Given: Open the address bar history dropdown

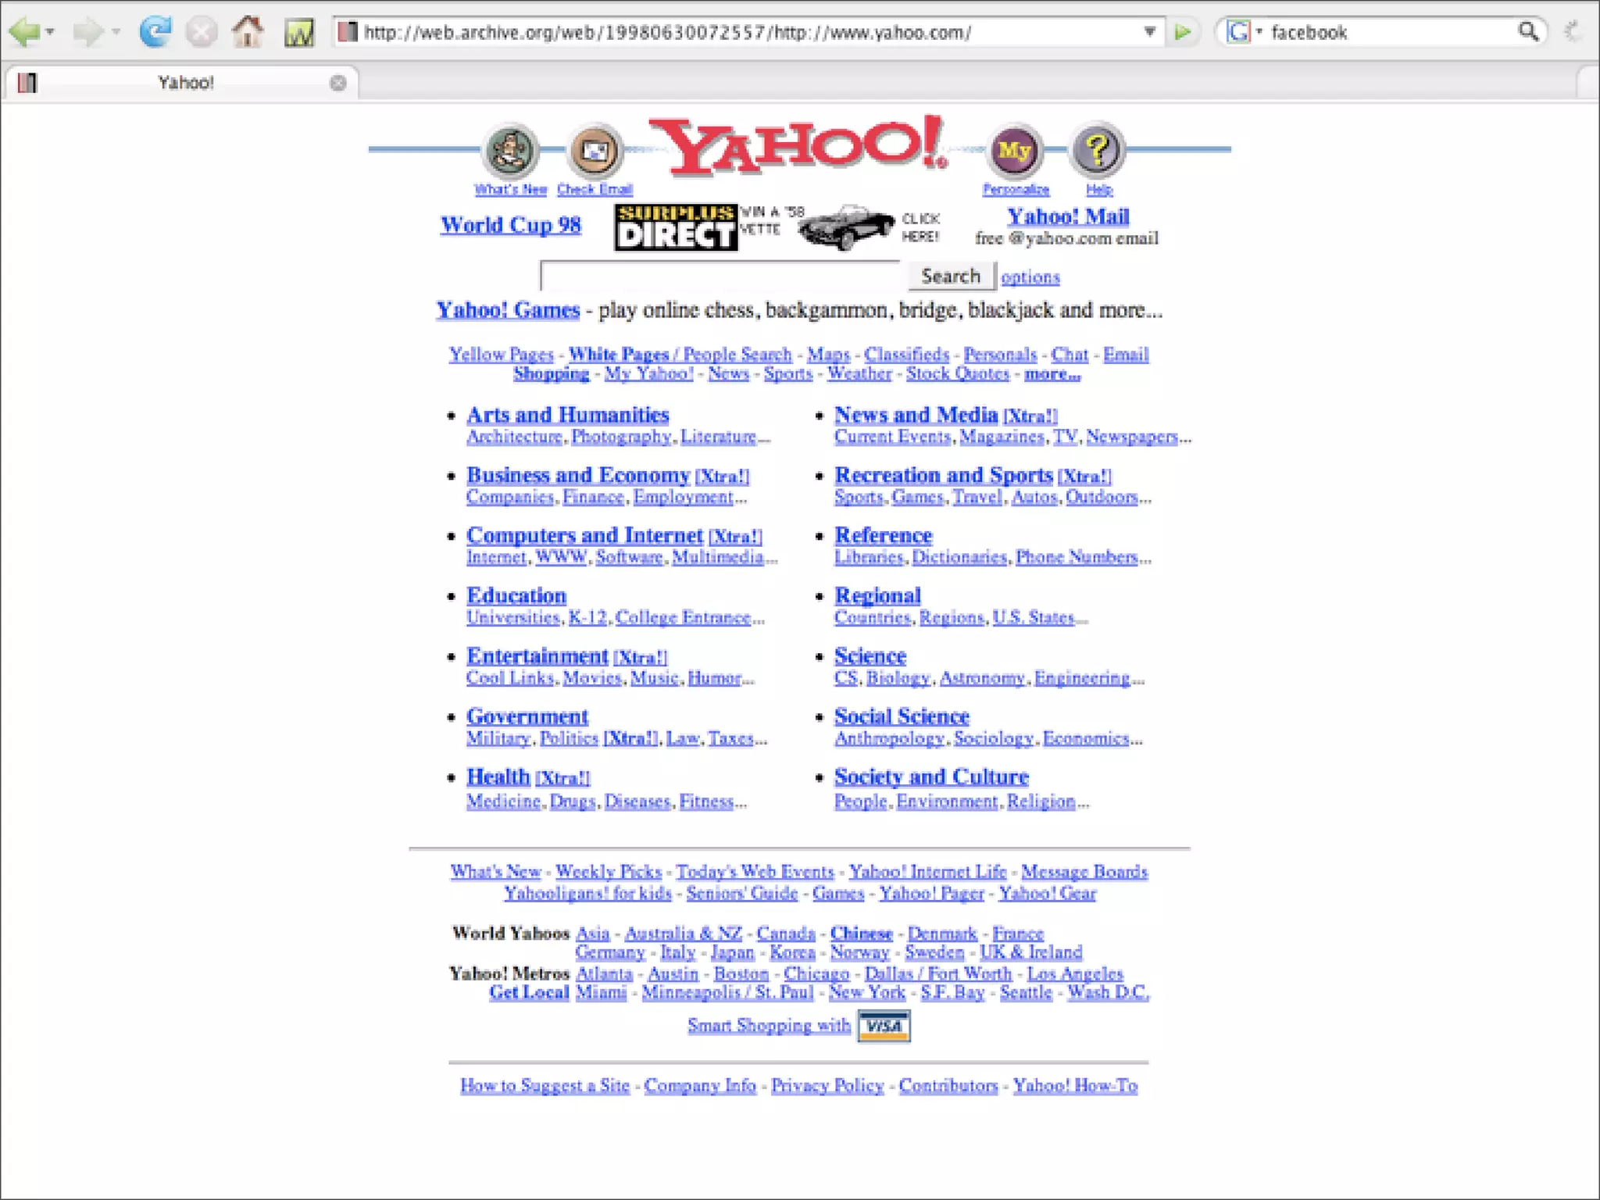Looking at the screenshot, I should [x=1150, y=32].
